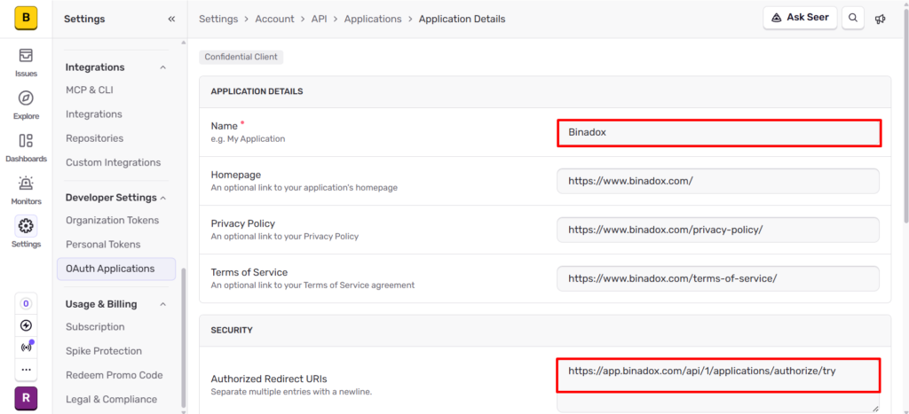Viewport: 909px width, 414px height.
Task: Open the user avatar R menu
Action: 26,398
